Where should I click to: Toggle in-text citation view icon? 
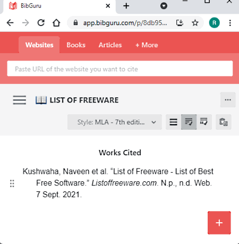tap(204, 122)
